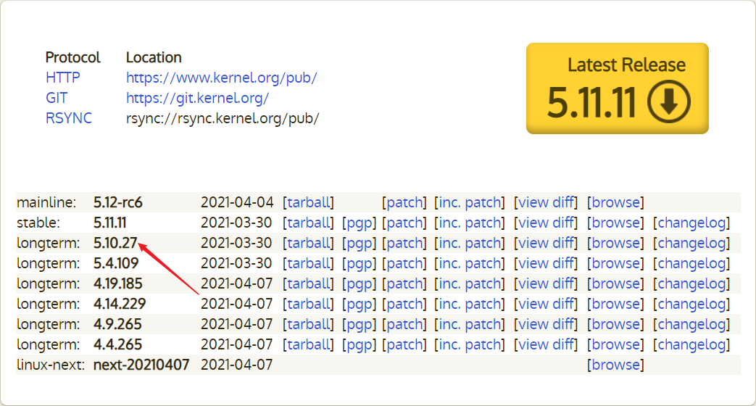This screenshot has height=406, width=756.
Task: Open inc. patch for stable 5.11.11
Action: click(470, 223)
